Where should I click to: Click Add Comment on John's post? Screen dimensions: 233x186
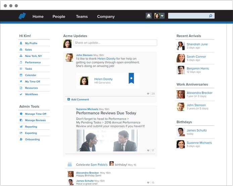pyautogui.click(x=80, y=99)
